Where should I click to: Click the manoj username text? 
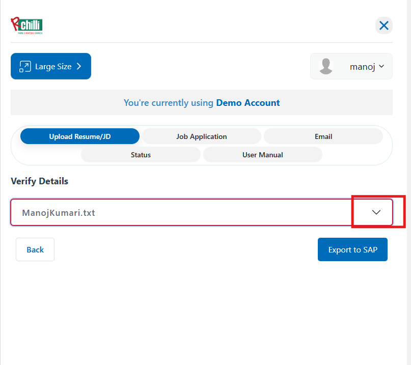362,66
